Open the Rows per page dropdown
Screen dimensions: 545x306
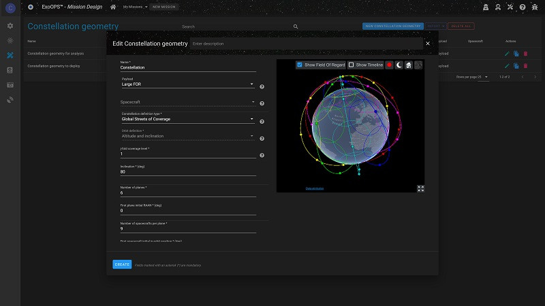pyautogui.click(x=482, y=77)
